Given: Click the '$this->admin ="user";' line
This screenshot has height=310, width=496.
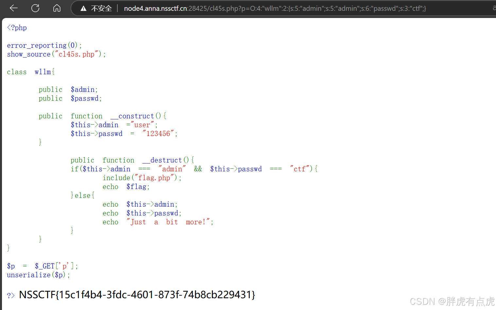Looking at the screenshot, I should click(x=114, y=125).
